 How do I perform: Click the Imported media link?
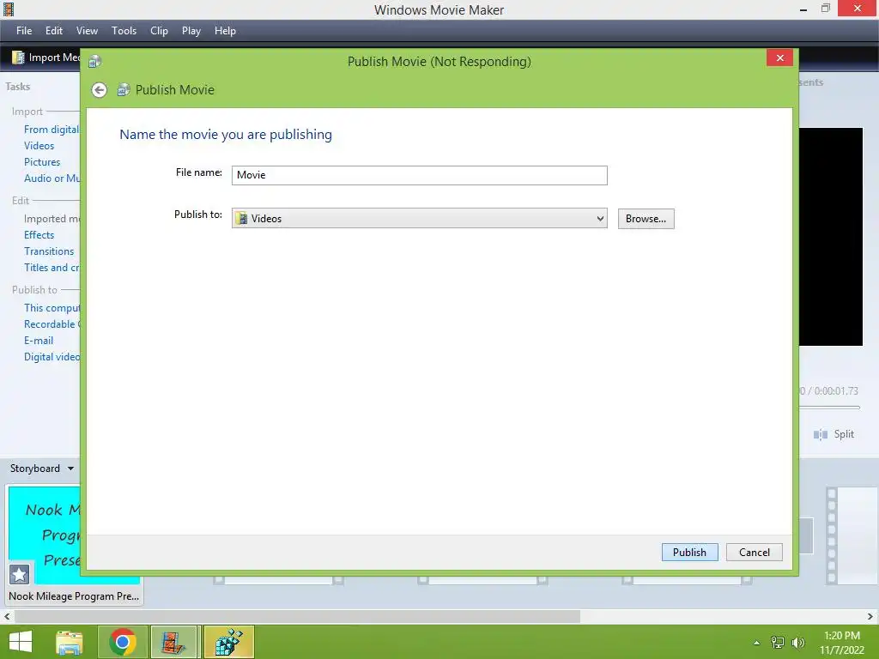pos(52,219)
